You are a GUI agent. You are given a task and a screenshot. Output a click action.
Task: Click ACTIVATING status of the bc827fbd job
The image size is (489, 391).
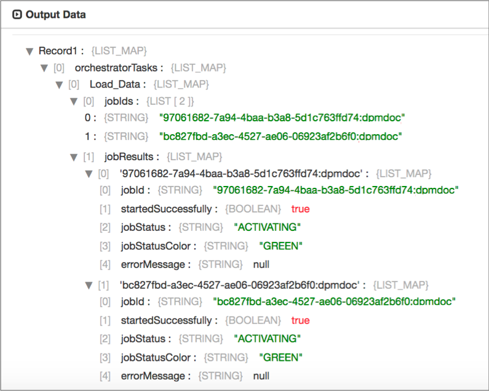tap(268, 339)
